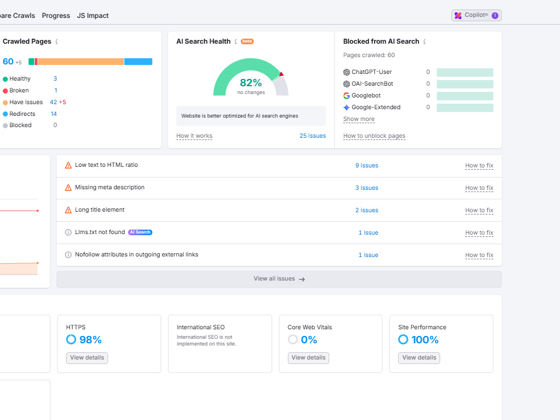
Task: Click info icon for Llms.txt not found
Action: click(68, 232)
